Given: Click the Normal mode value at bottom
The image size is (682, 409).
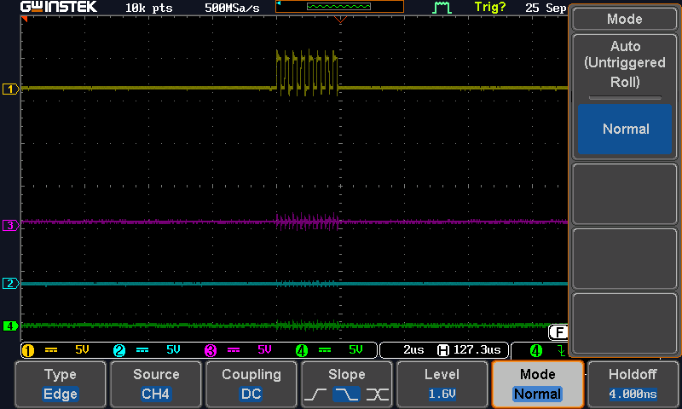Looking at the screenshot, I should [538, 395].
